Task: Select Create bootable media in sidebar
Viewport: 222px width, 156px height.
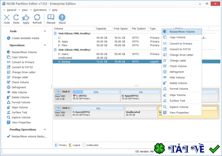Action: 25,38
